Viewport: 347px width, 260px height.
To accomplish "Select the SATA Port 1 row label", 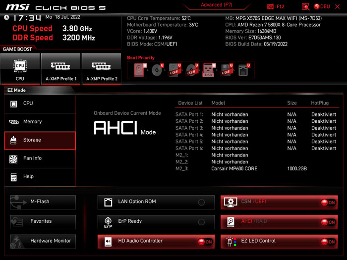I will point(189,114).
